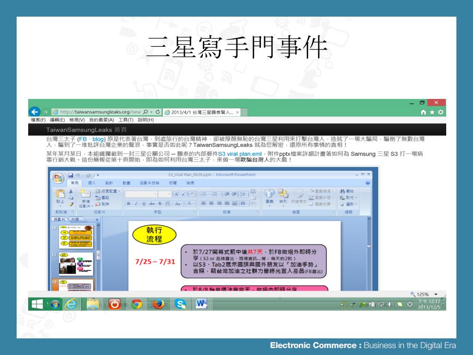Open the 工具(T) menu
This screenshot has width=473, height=355.
click(126, 120)
